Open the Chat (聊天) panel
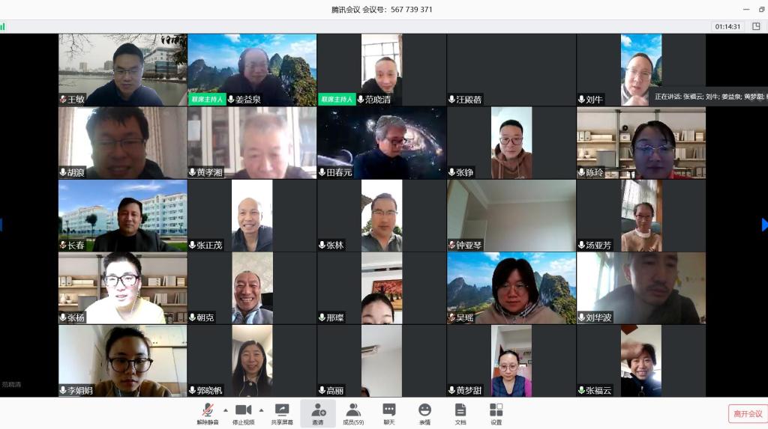 pyautogui.click(x=388, y=413)
